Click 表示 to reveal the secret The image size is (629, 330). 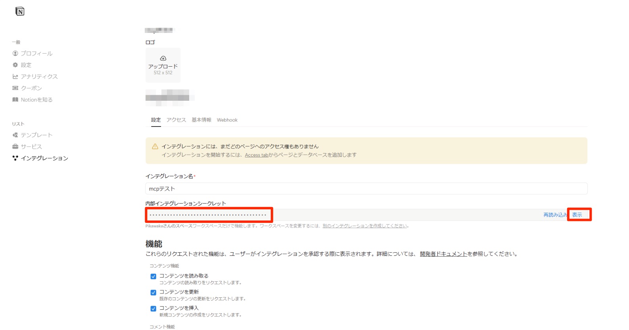tap(577, 215)
